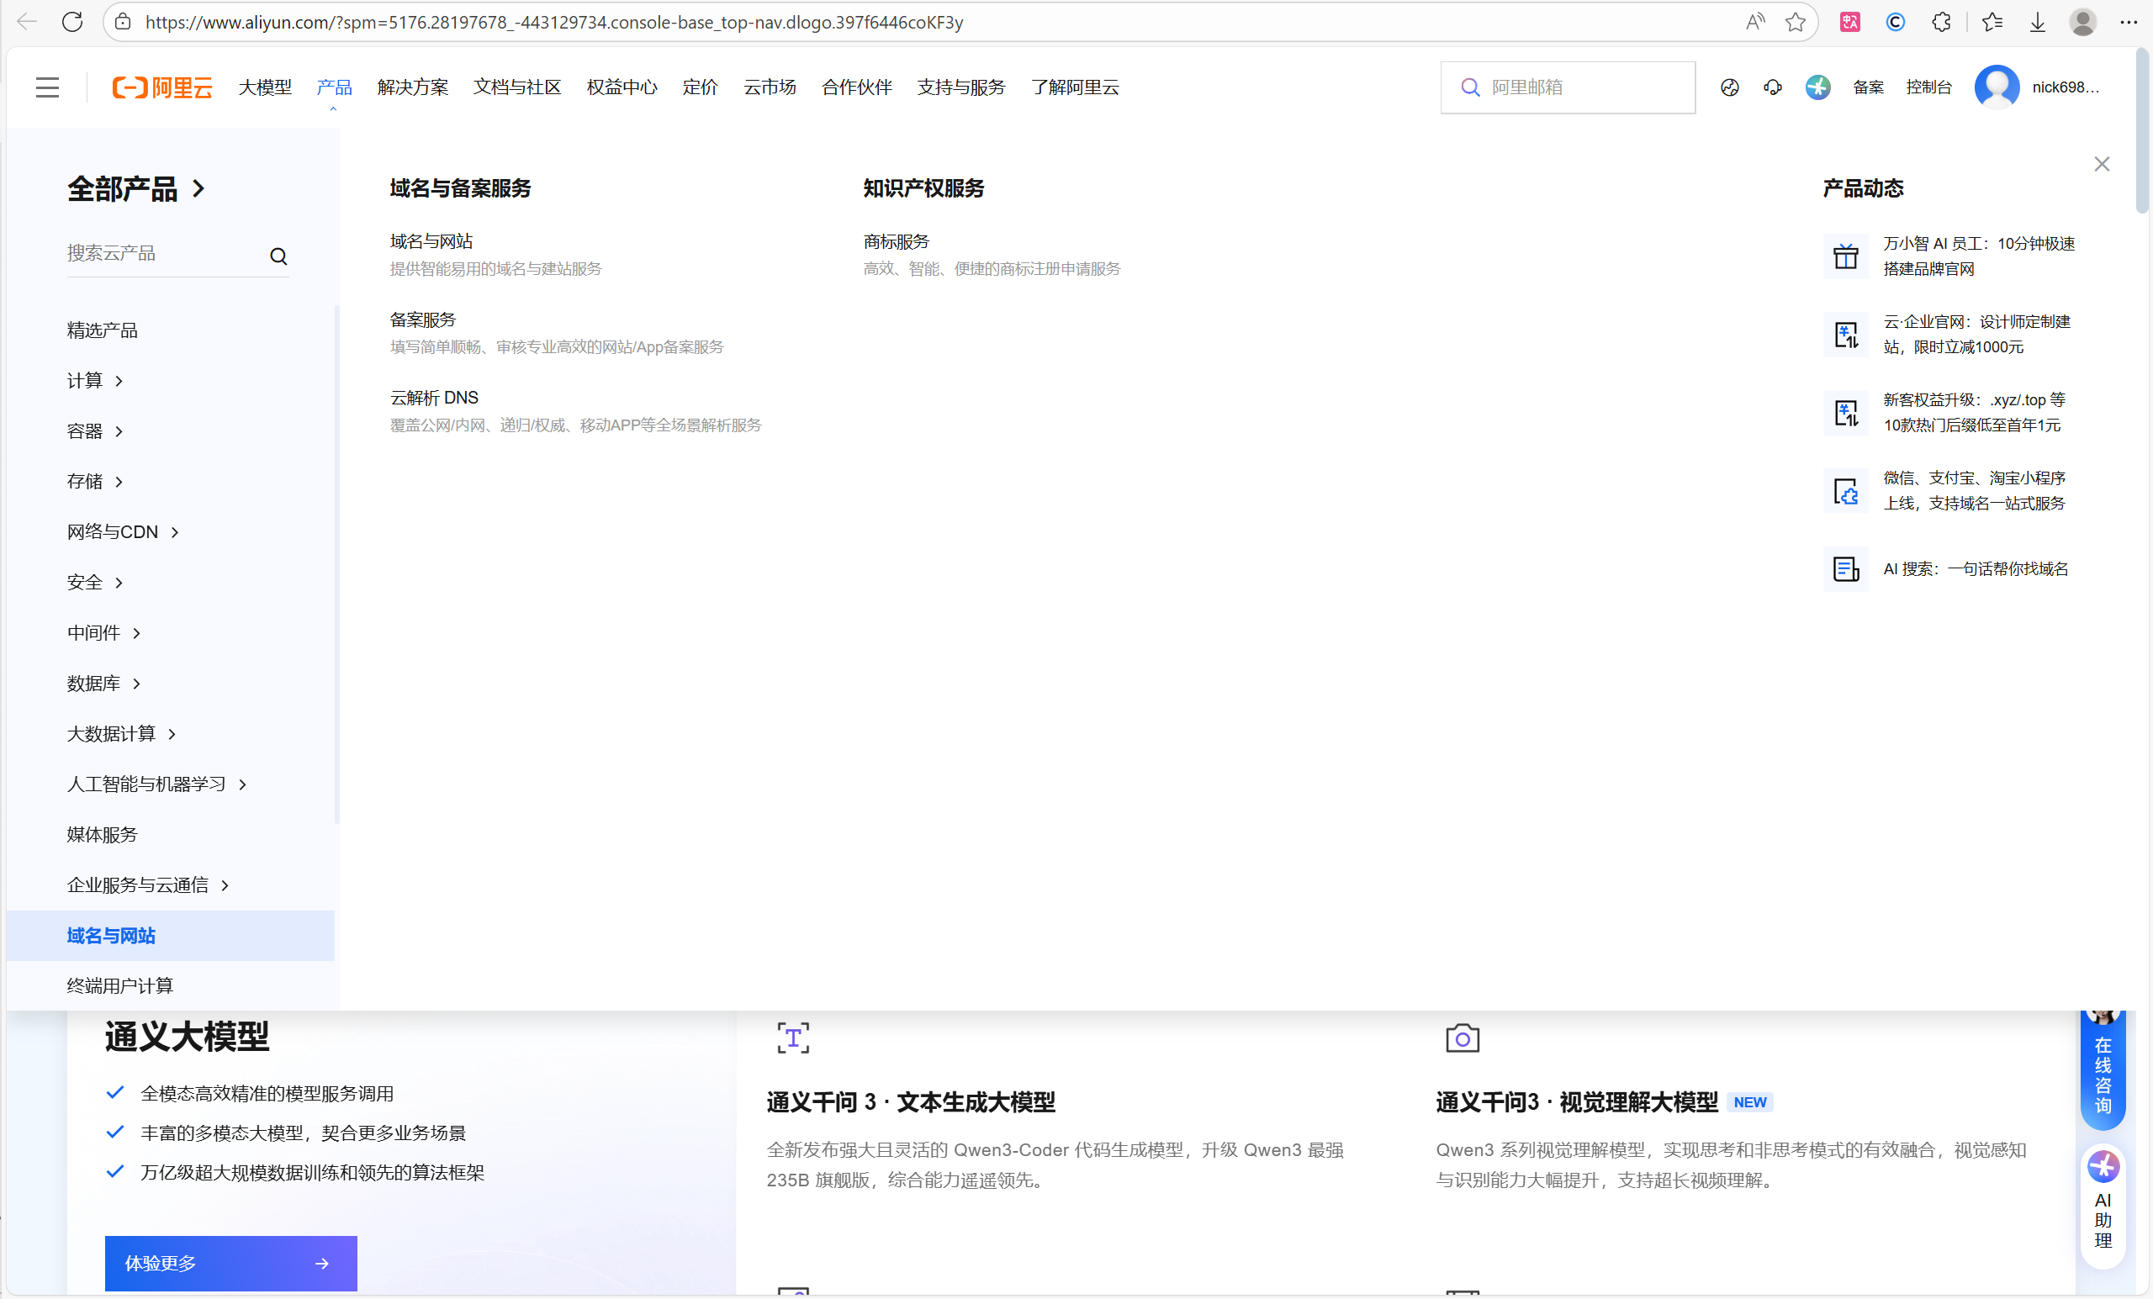Click the AI assistant icon in top nav

[x=1817, y=87]
